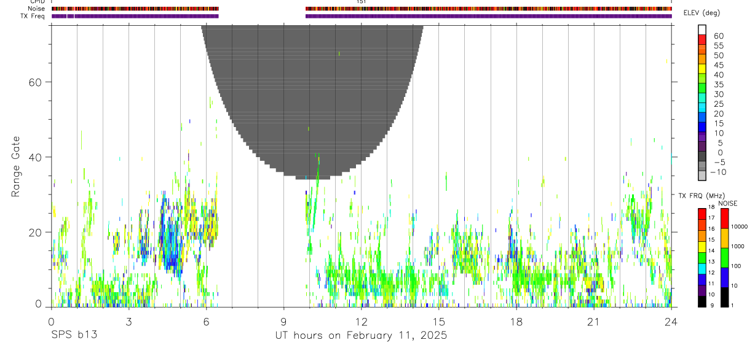Click the 100 value on NOISE legend

coord(736,266)
